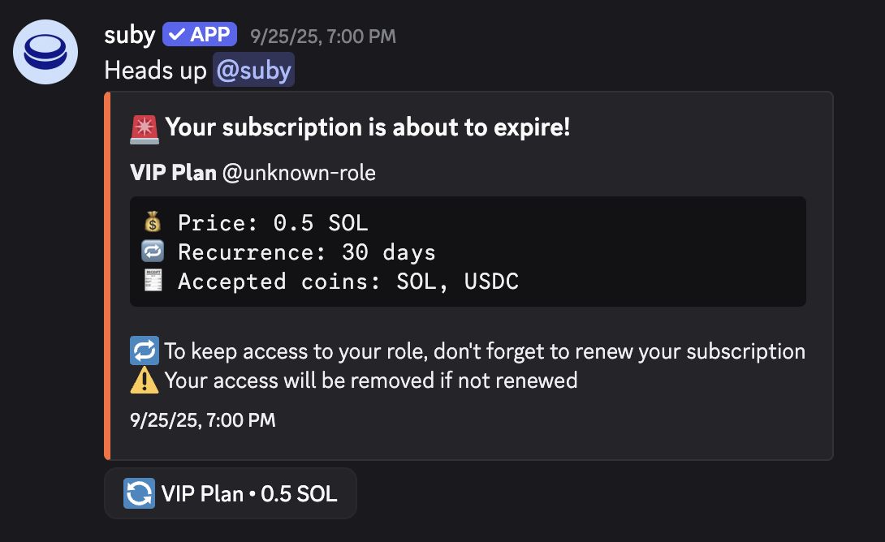Click the receipt emoji beside Accepted coins
This screenshot has width=885, height=542.
(x=152, y=282)
